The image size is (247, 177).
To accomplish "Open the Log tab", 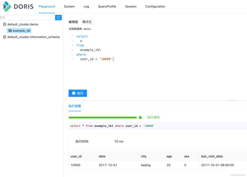I will point(86,6).
